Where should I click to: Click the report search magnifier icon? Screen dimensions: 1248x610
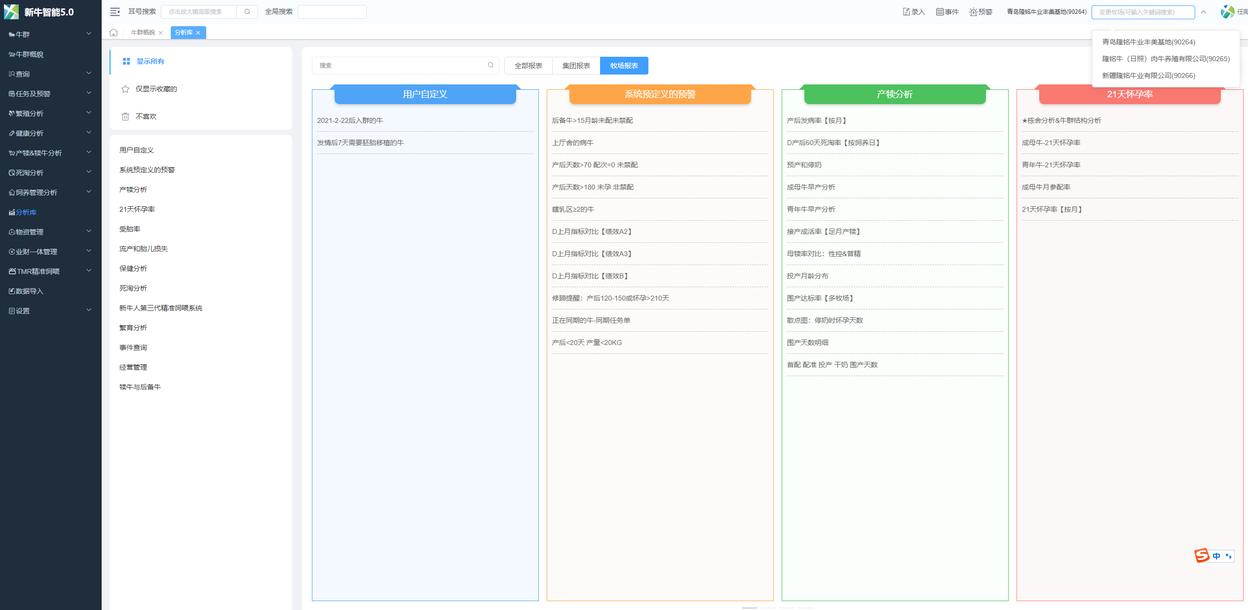click(491, 65)
